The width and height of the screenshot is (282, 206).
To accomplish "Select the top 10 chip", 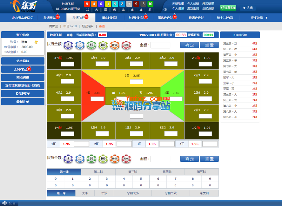I will point(80,45).
